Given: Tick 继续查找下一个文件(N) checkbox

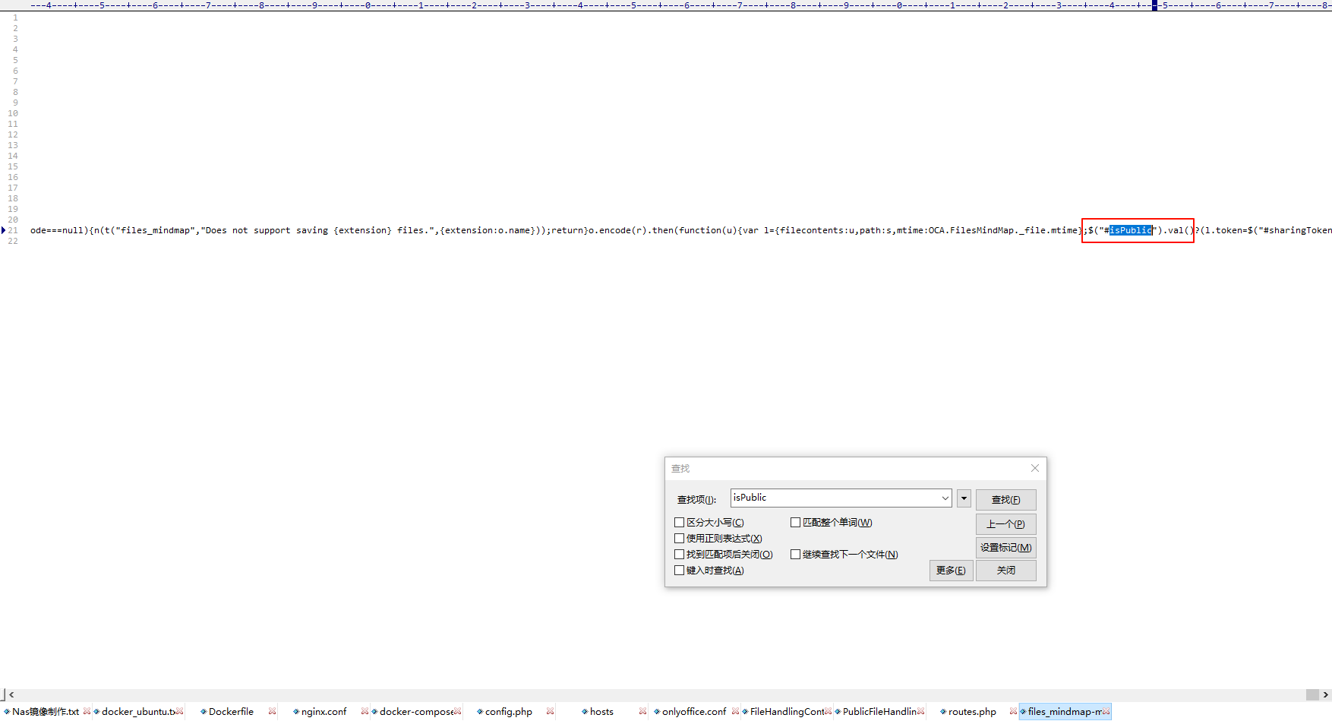Looking at the screenshot, I should (x=796, y=555).
